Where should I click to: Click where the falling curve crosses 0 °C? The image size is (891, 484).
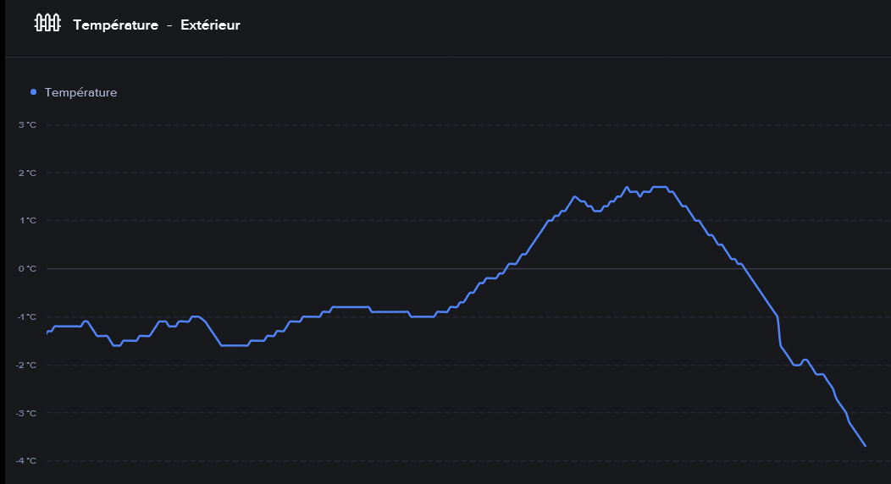[744, 268]
